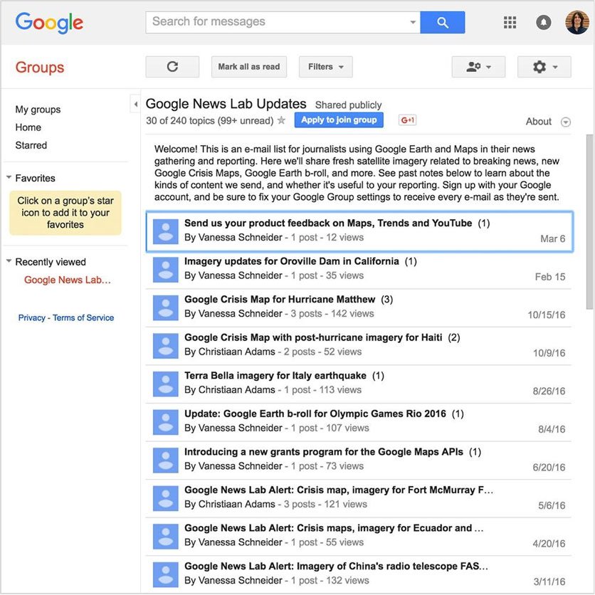
Task: Collapse the Recently viewed section
Action: coord(9,261)
